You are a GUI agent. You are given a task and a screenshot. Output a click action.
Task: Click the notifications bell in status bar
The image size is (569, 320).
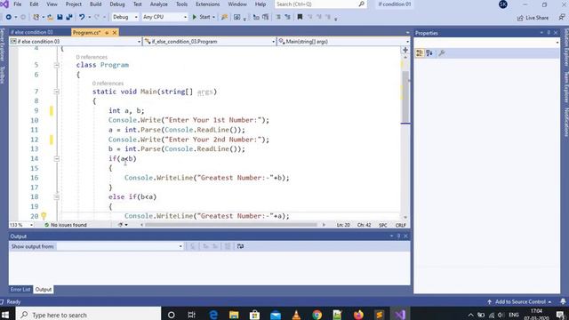coord(563,301)
